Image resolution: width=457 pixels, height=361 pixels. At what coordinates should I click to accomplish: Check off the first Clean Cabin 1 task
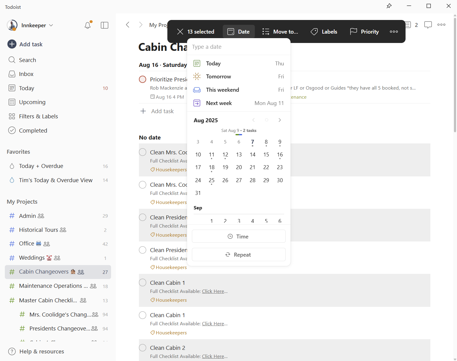[x=143, y=283]
